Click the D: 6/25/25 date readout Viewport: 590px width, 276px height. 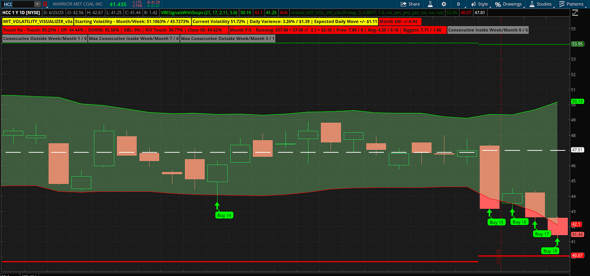click(x=54, y=13)
